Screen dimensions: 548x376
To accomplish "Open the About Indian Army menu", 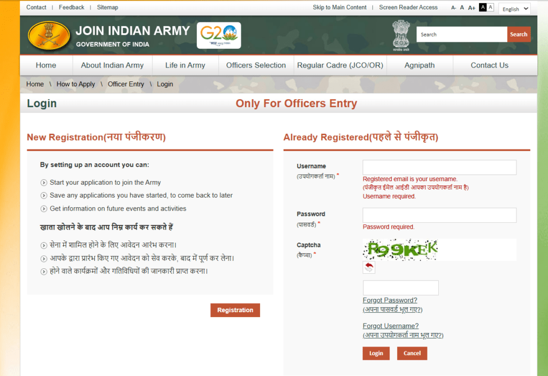I will click(112, 65).
